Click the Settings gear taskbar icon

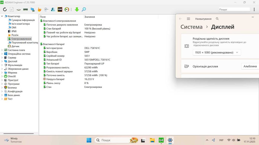(170, 140)
